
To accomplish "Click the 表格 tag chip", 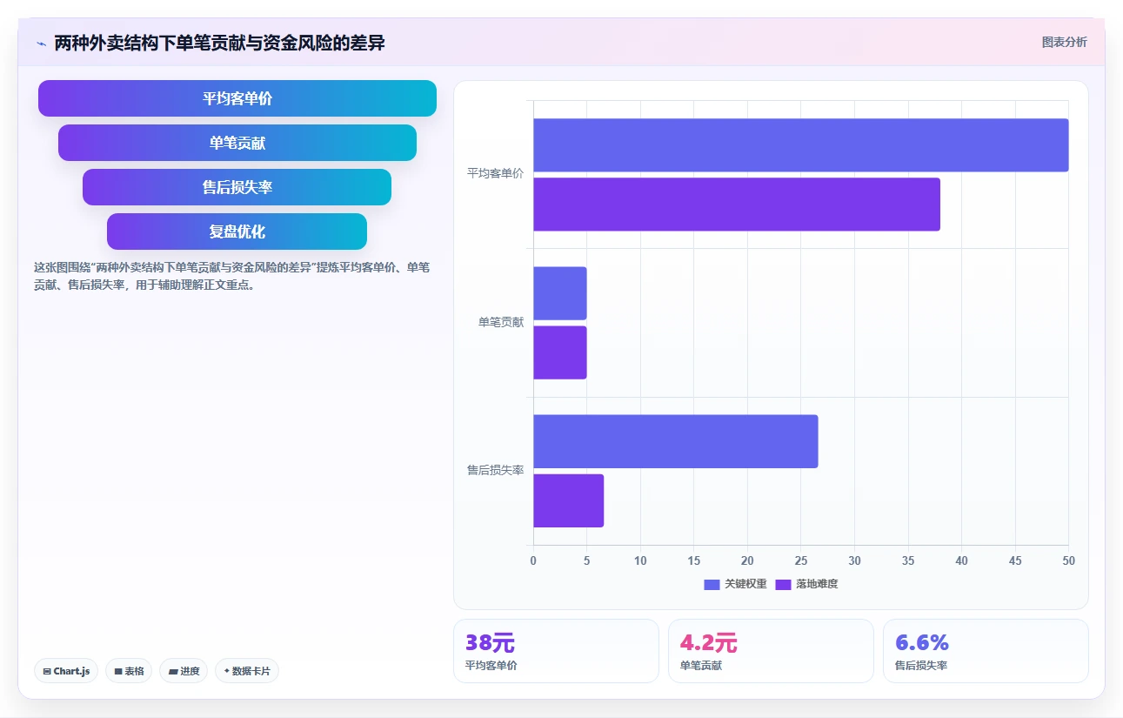I will tap(129, 671).
